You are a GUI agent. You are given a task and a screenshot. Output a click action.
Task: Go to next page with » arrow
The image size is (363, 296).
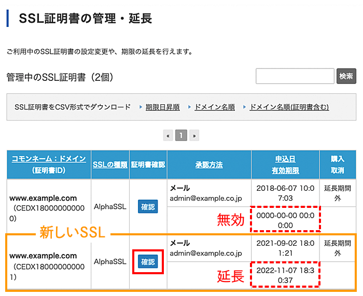[194, 136]
